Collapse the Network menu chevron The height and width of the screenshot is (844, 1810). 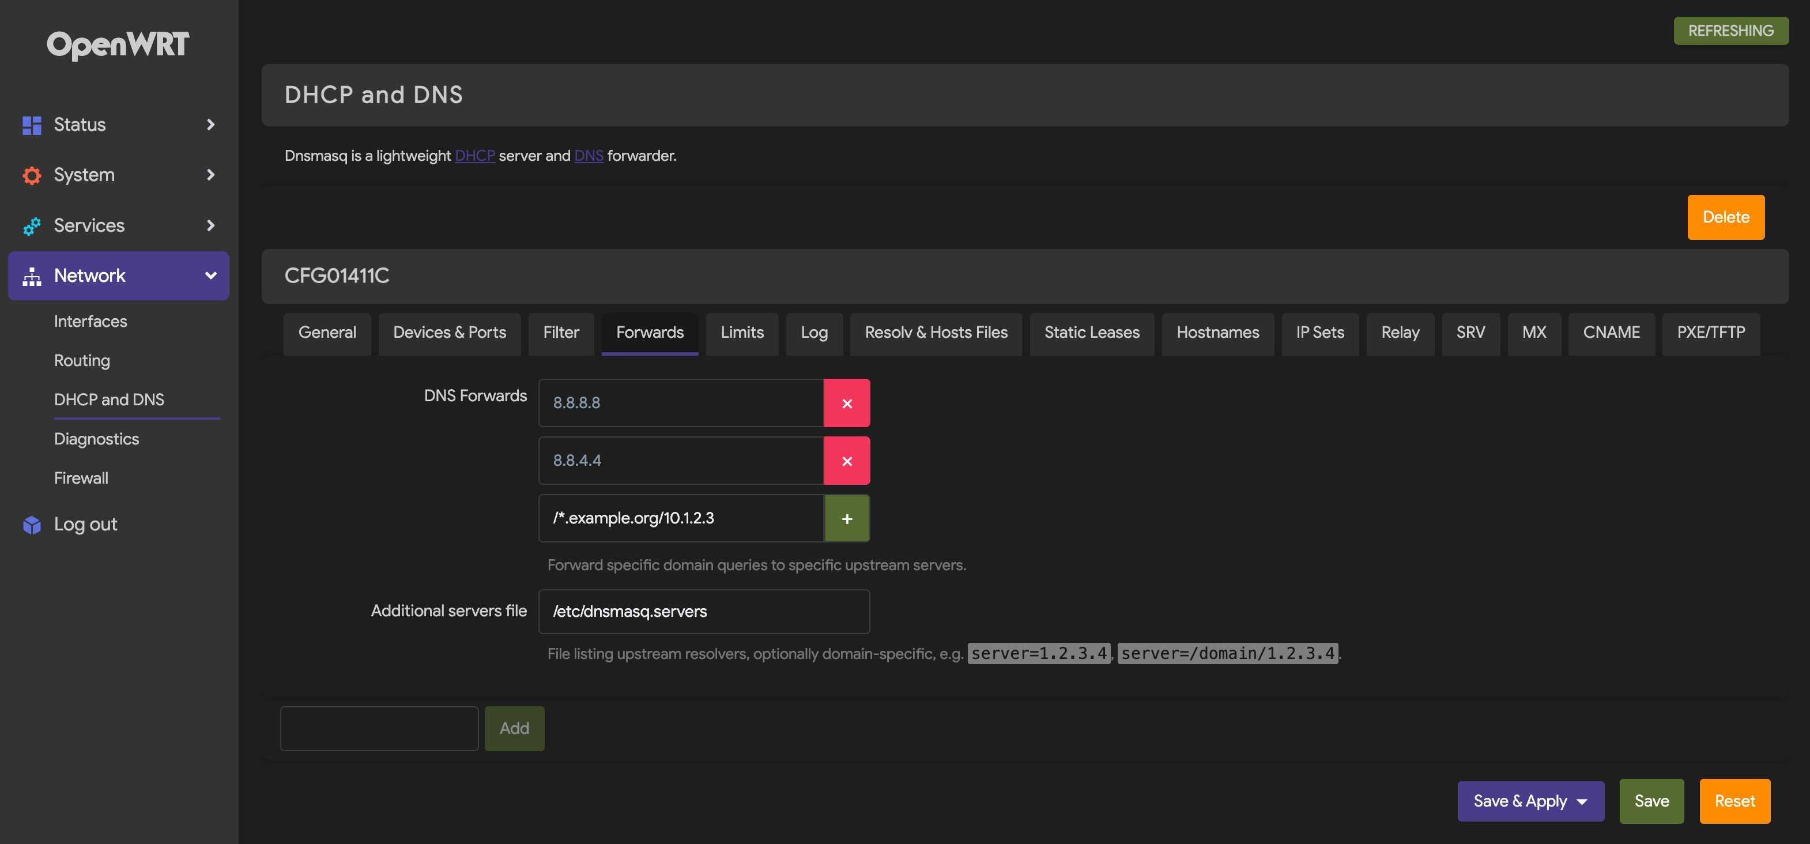[x=210, y=276]
